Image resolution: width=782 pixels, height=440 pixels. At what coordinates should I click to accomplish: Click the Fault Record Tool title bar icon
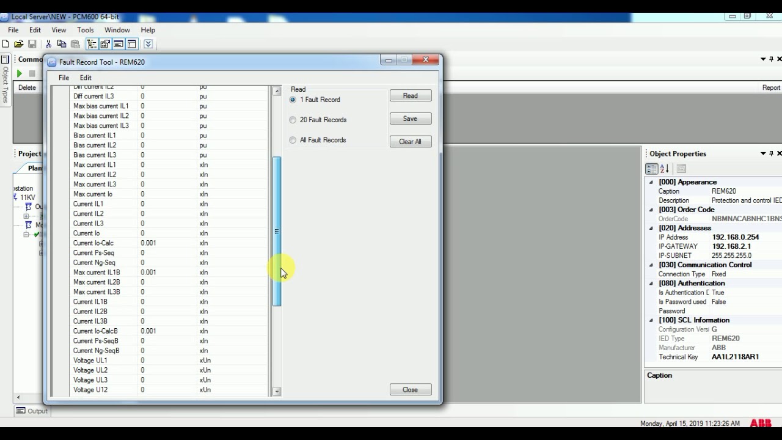(x=53, y=62)
